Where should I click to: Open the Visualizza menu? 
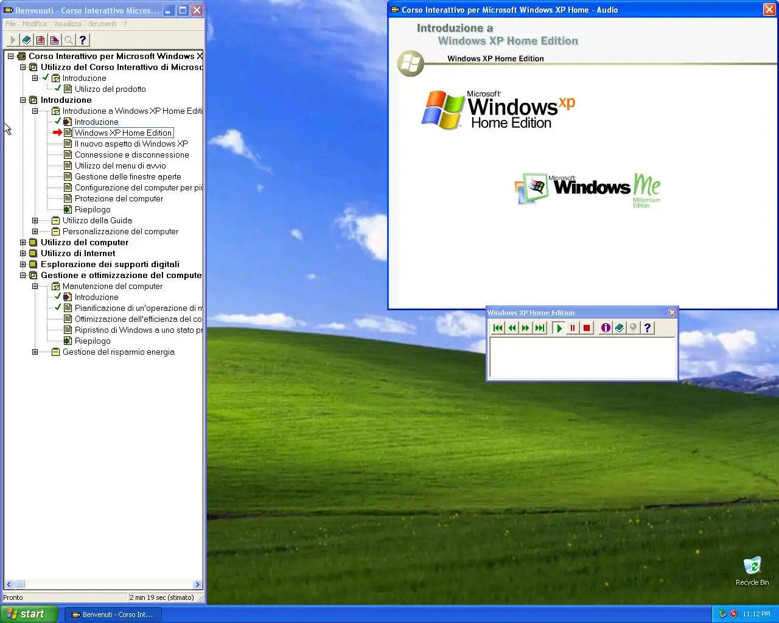pos(68,24)
